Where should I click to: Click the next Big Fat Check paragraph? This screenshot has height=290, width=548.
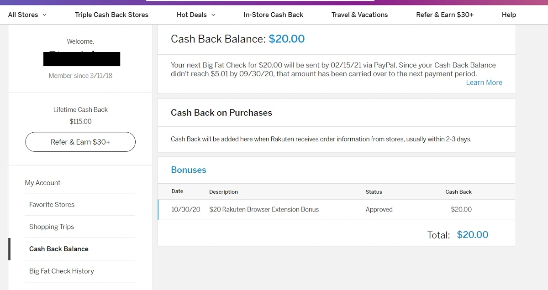[333, 69]
